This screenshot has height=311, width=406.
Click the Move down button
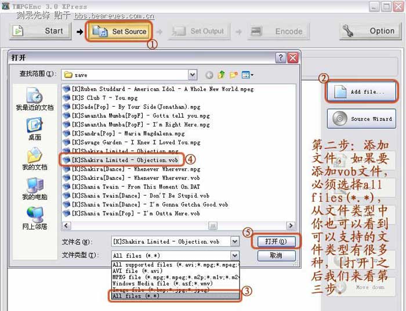[x=361, y=287]
